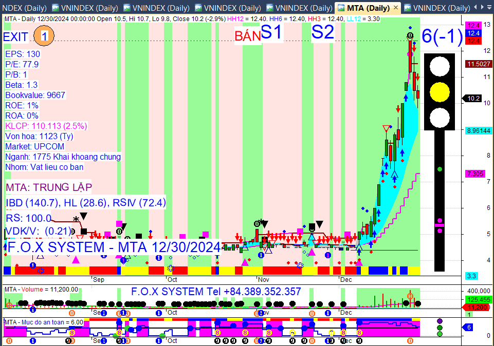494x346 pixels.
Task: Click the dark red 11.5027 axis label
Action: click(x=479, y=64)
